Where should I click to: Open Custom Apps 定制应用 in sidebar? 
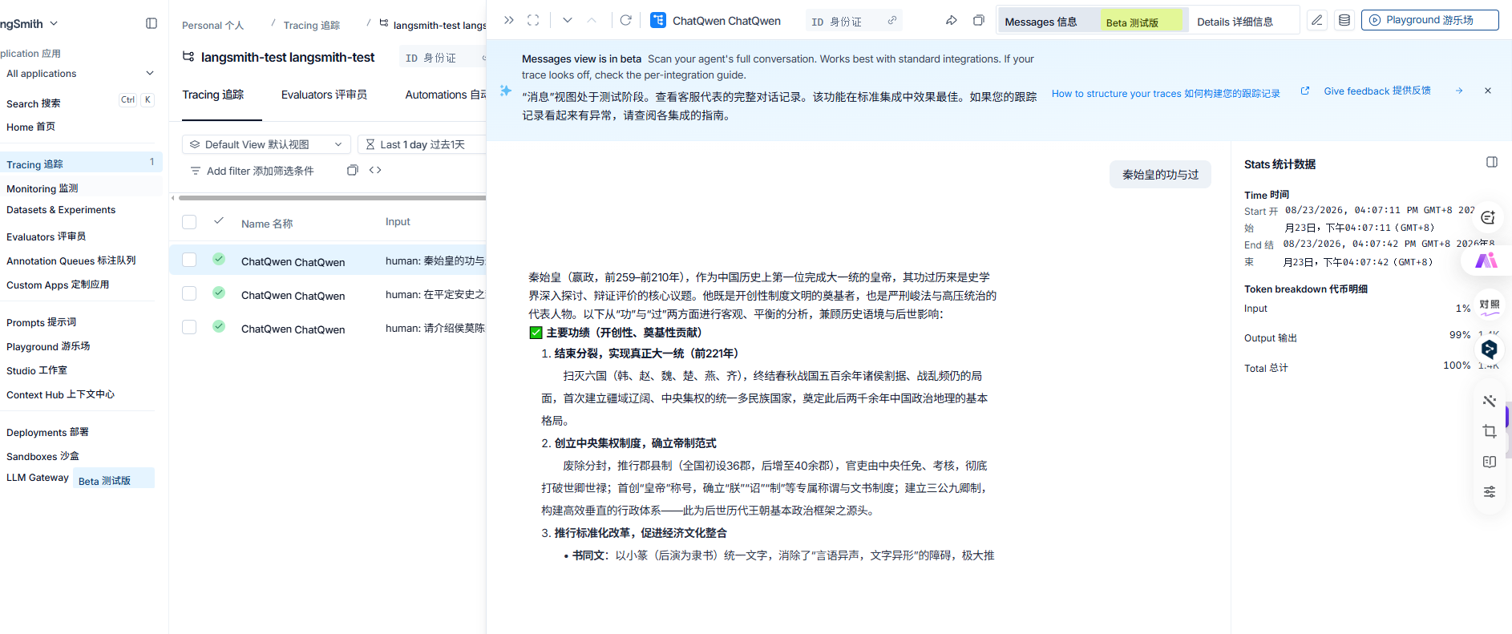coord(58,285)
